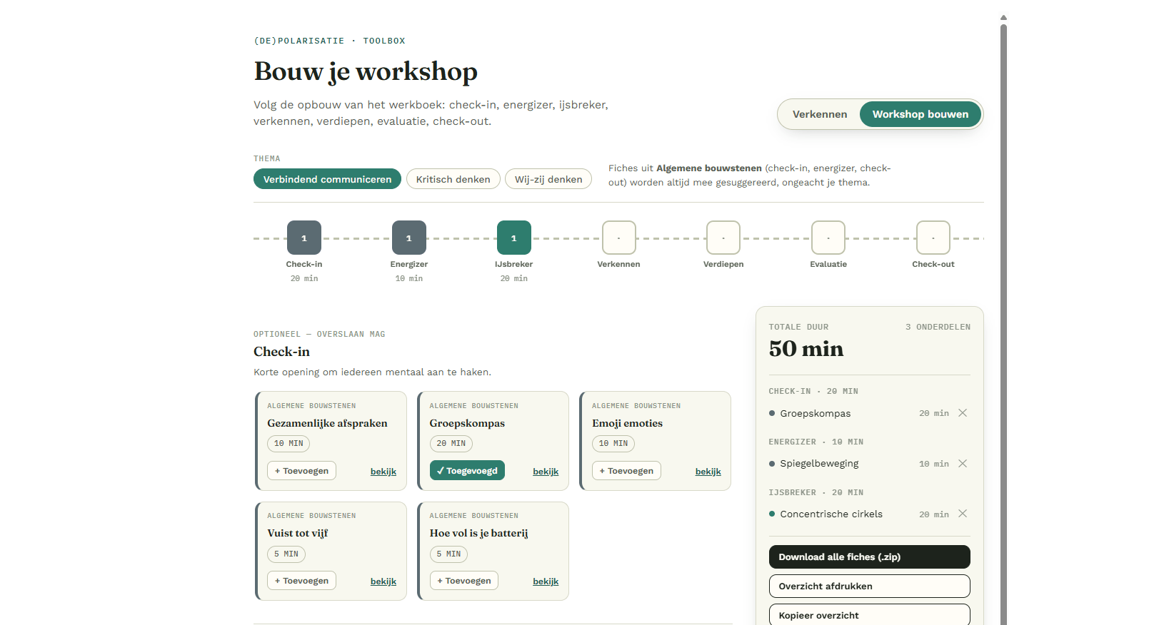This screenshot has width=1174, height=625.
Task: Click the 'Bouw je workshop' heading
Action: point(366,71)
